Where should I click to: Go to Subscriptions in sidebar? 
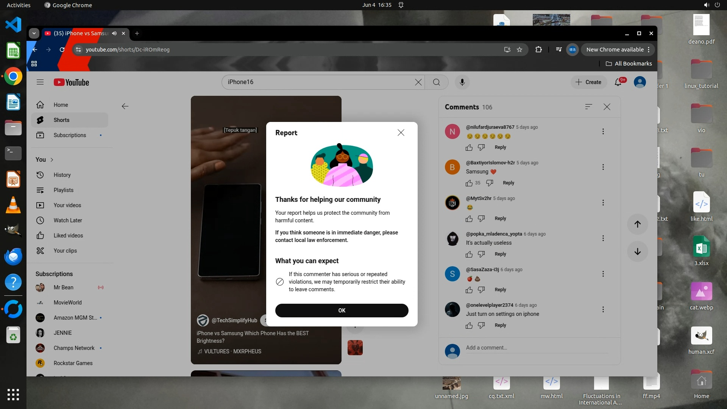point(70,135)
